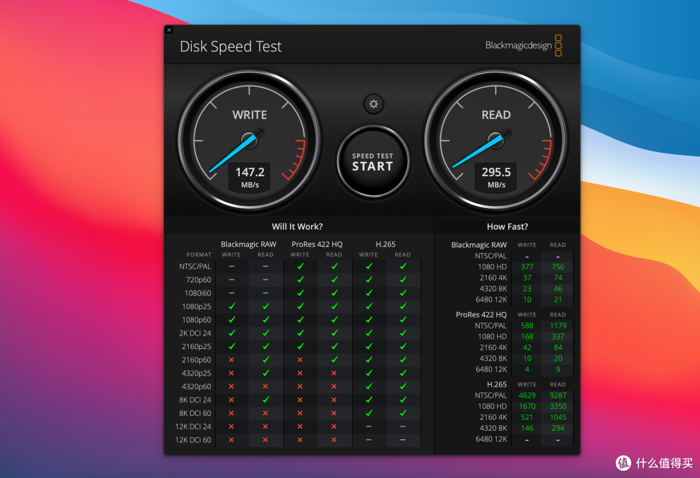Click the 12K DCI 60 row label
Screen dimensions: 700x478
tap(193, 440)
